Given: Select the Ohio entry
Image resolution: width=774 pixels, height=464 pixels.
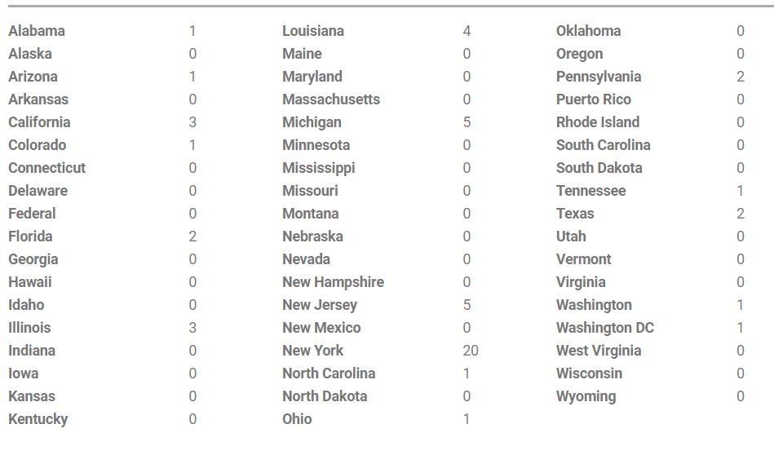Looking at the screenshot, I should coord(297,419).
